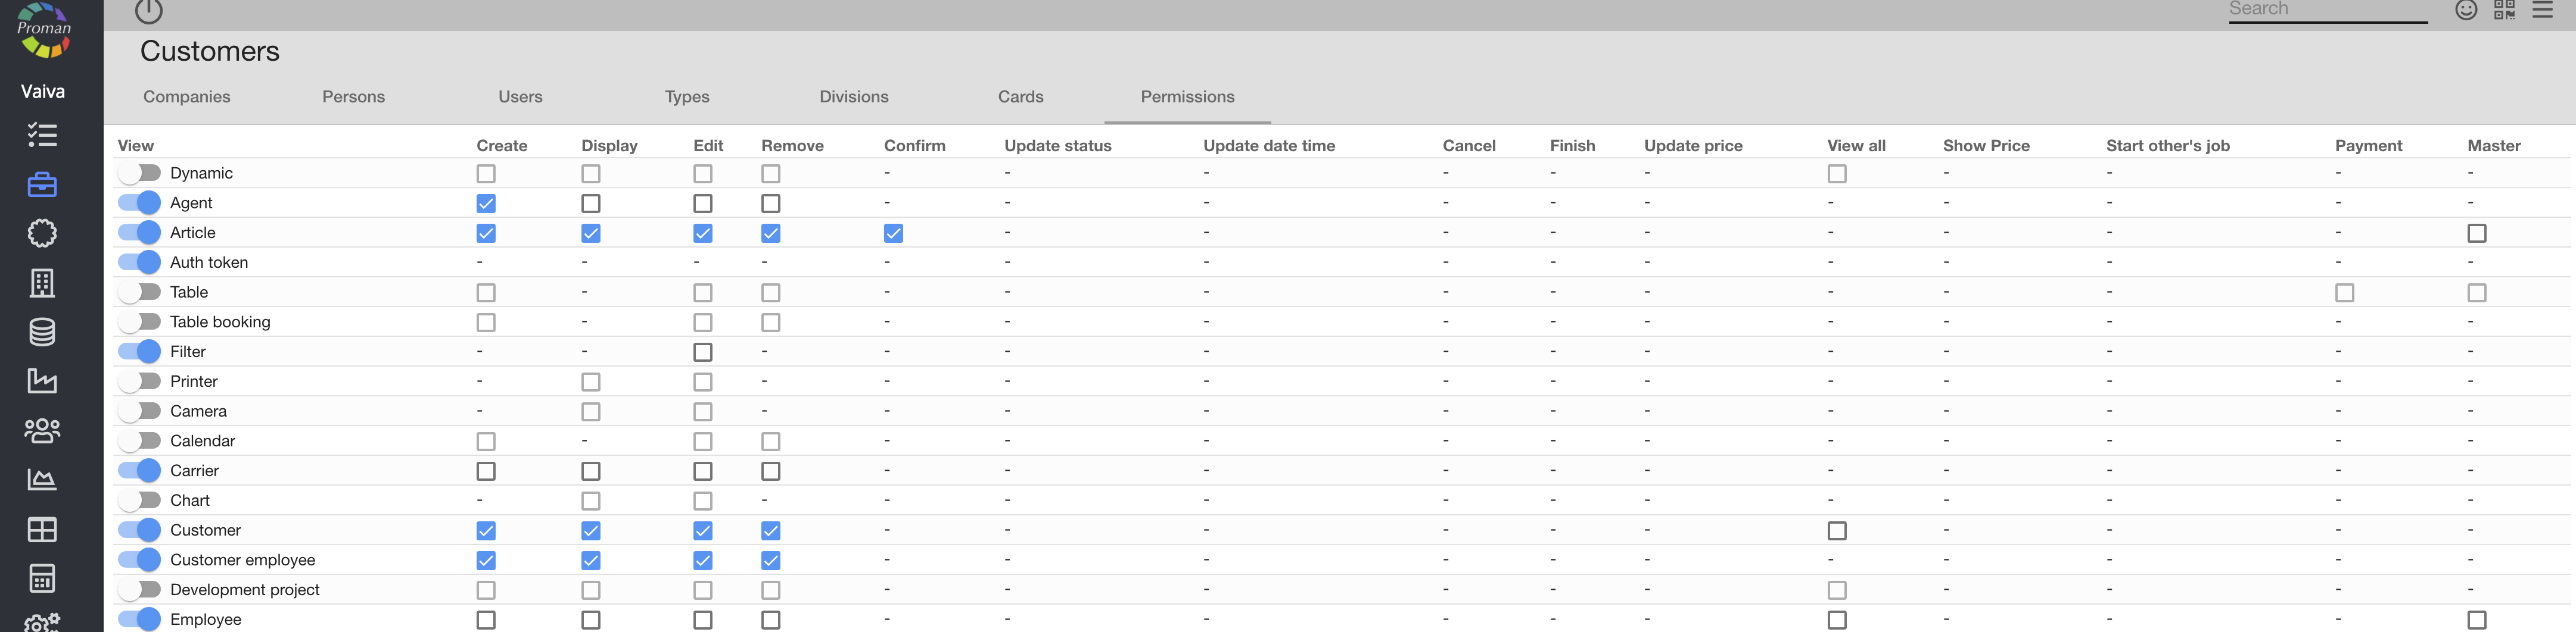Open the people group sidebar icon
This screenshot has width=2576, height=632.
coord(42,430)
